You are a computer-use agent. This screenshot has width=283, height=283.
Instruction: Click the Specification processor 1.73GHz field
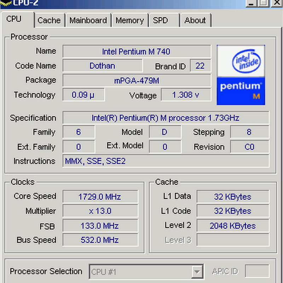point(166,118)
